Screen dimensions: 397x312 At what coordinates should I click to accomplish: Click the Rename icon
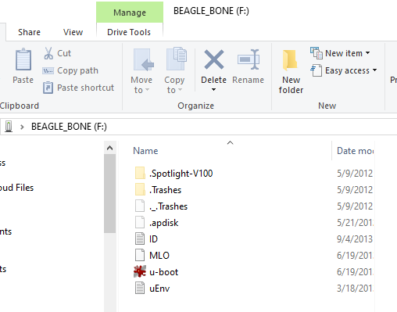point(249,59)
